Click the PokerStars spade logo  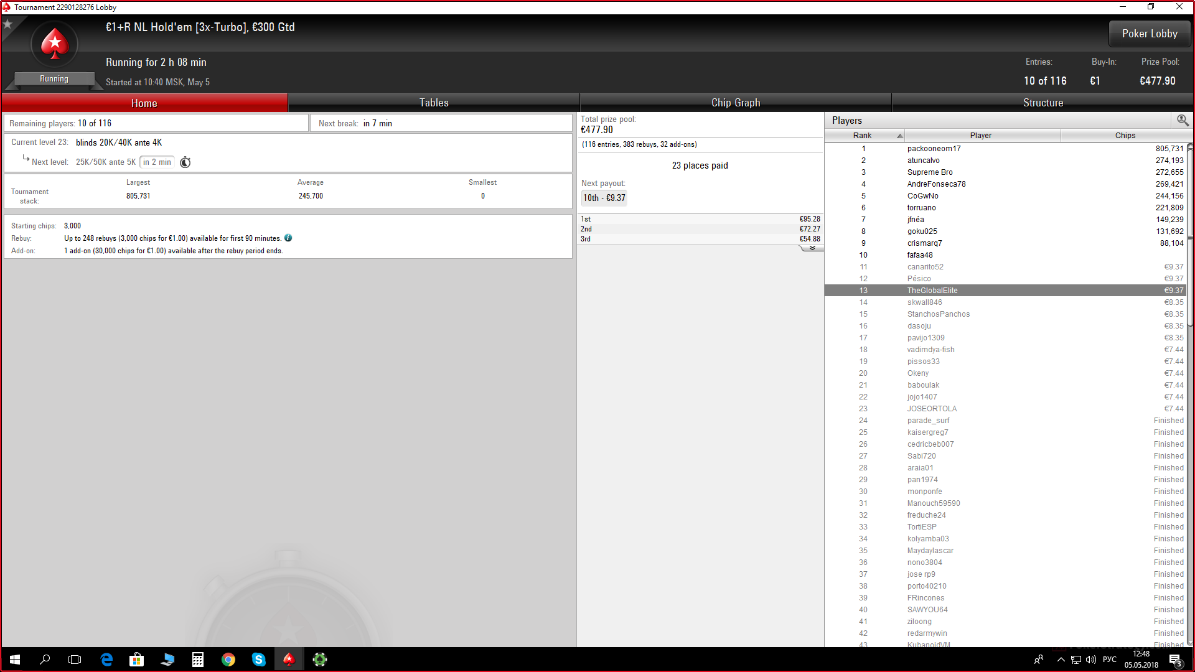point(55,44)
